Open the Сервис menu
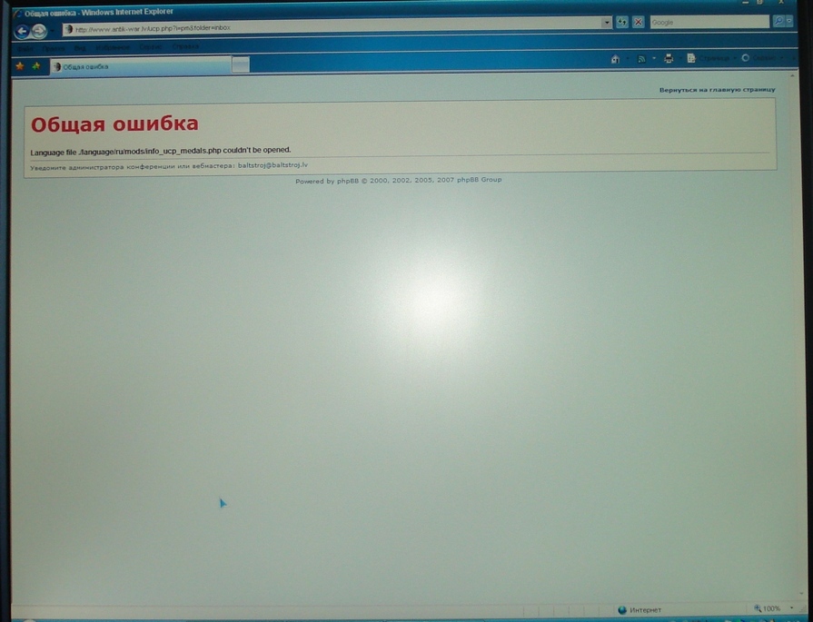Screen dimensions: 813x622 click(151, 47)
